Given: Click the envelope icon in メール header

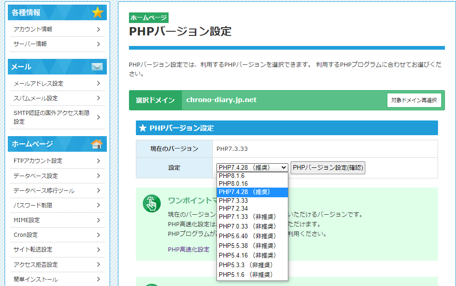Looking at the screenshot, I should 97,67.
